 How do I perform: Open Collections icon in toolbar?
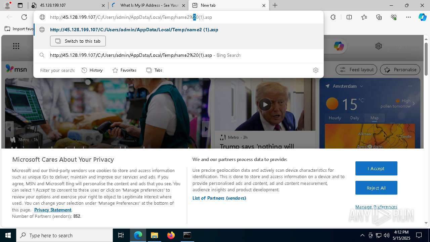point(379,17)
